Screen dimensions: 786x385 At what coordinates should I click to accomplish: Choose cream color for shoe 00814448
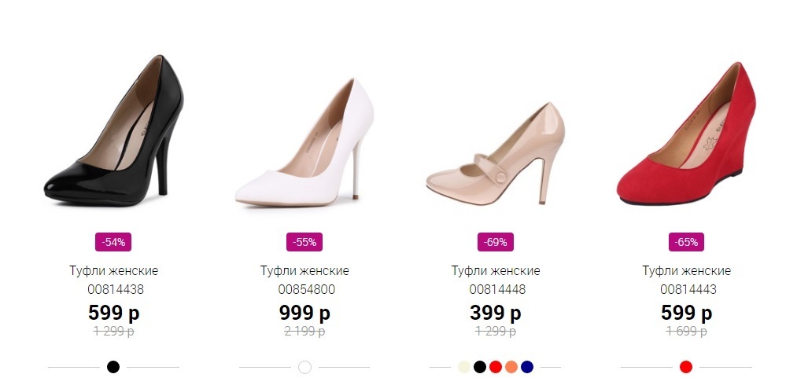463,367
